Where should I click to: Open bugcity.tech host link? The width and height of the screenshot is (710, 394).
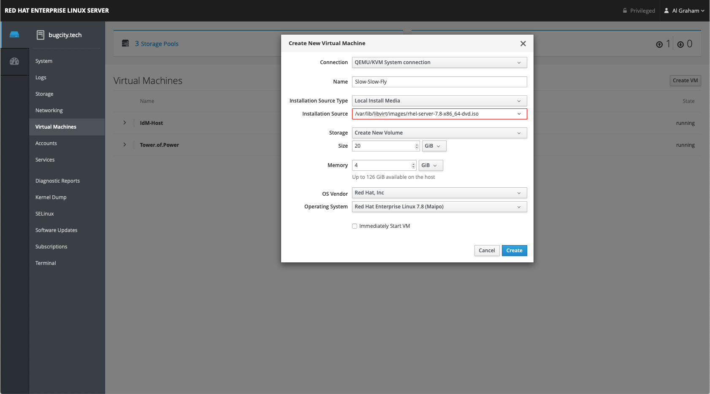click(x=65, y=35)
